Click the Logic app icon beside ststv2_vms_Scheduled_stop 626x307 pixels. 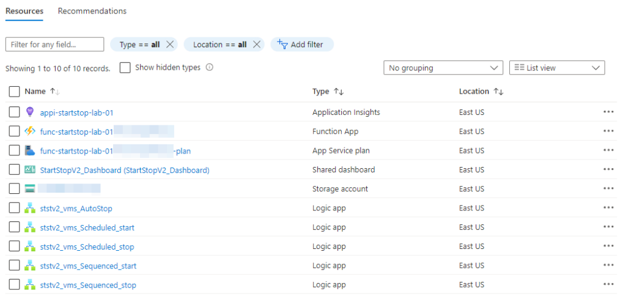pyautogui.click(x=30, y=246)
